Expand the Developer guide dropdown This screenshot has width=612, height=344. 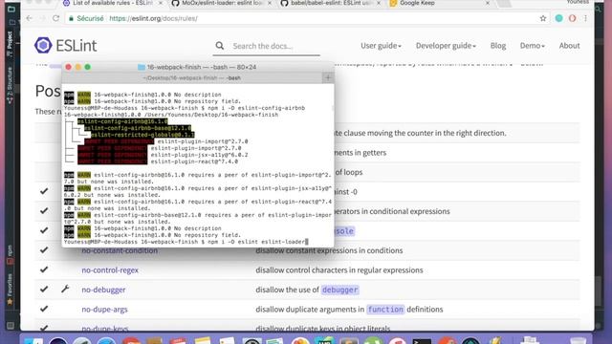(x=446, y=46)
